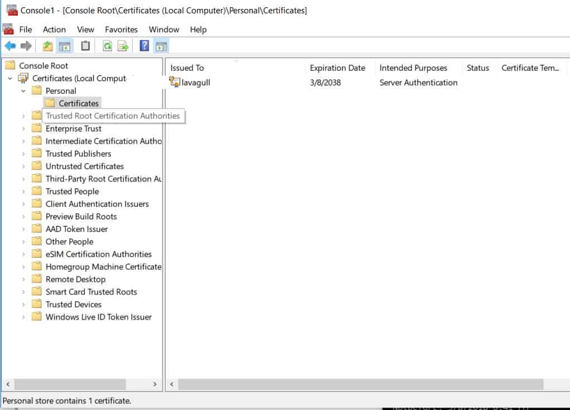This screenshot has height=410, width=570.
Task: Click the 3/8/2038 expiration date cell
Action: point(325,83)
